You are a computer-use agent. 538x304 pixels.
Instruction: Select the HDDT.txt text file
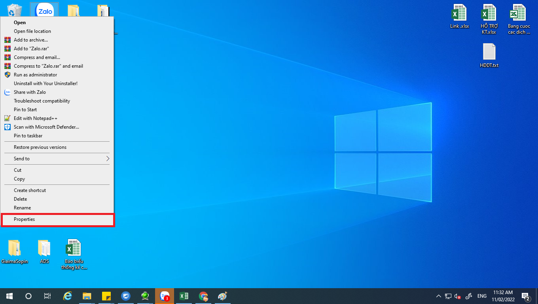489,55
